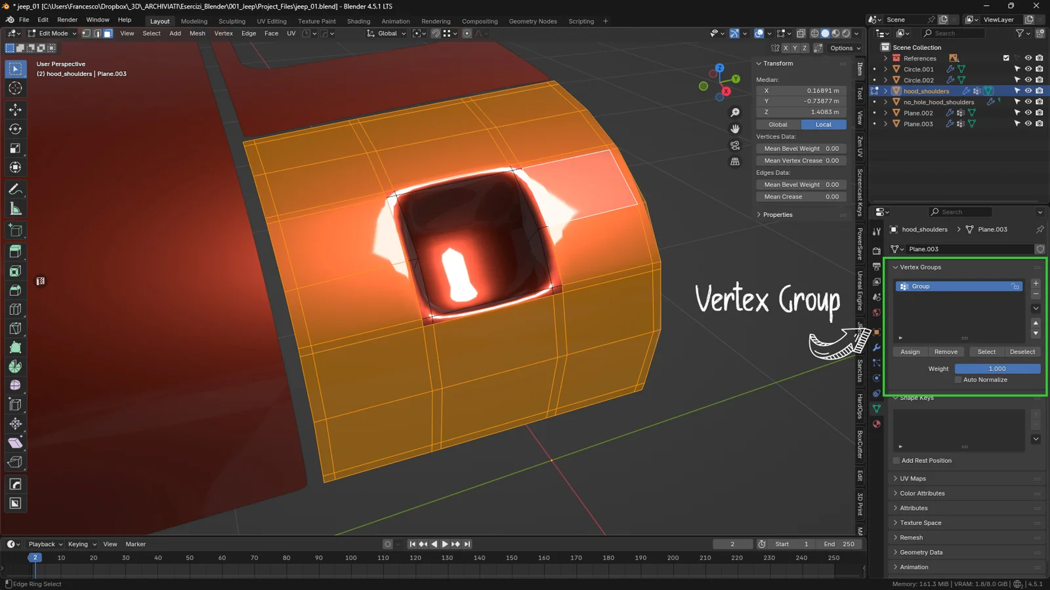The height and width of the screenshot is (590, 1050).
Task: Hide hood_shoulders object in viewport
Action: 1028,91
